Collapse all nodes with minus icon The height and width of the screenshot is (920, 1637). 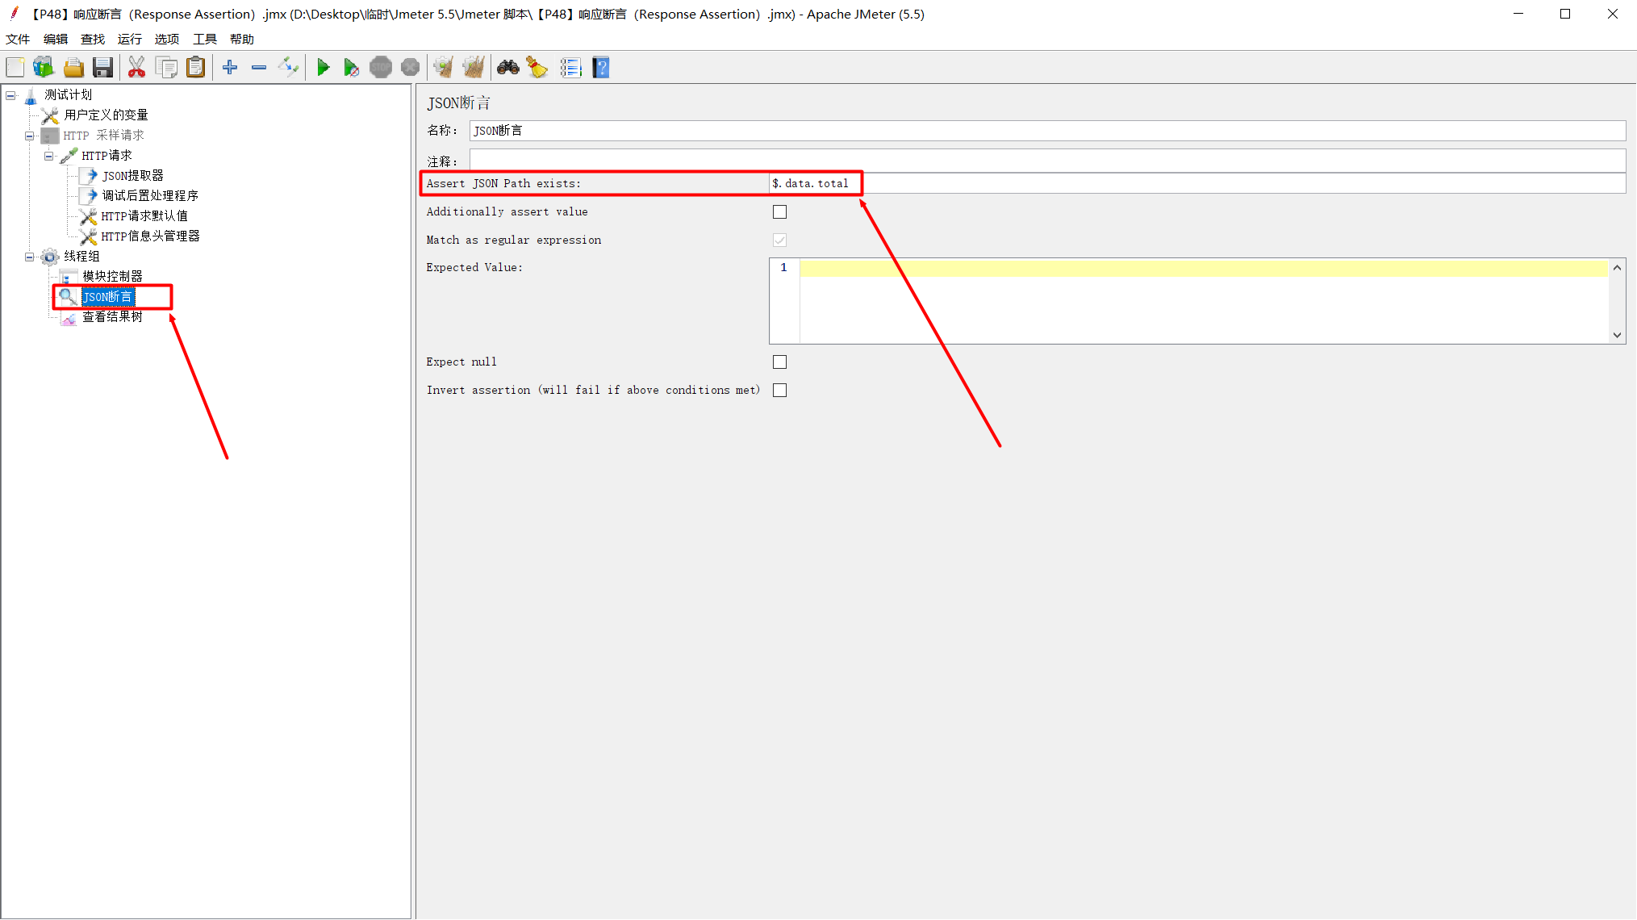click(x=259, y=68)
